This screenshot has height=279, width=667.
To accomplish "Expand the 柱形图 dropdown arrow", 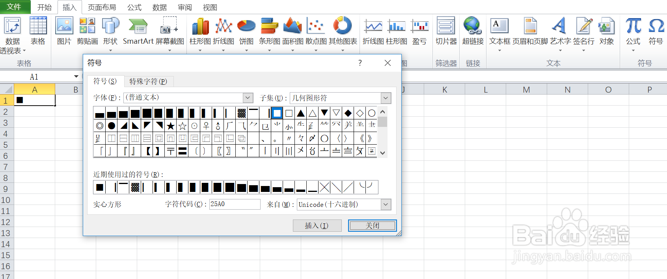I will pos(200,50).
